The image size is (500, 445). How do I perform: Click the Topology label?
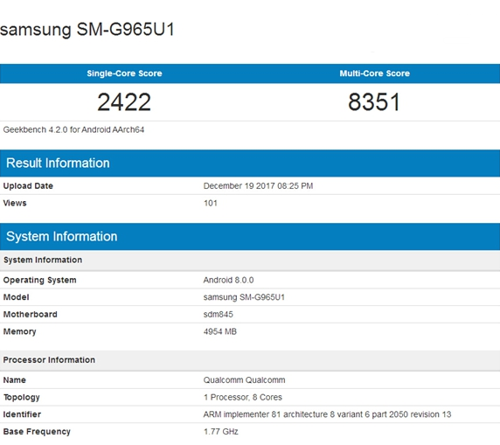(22, 398)
